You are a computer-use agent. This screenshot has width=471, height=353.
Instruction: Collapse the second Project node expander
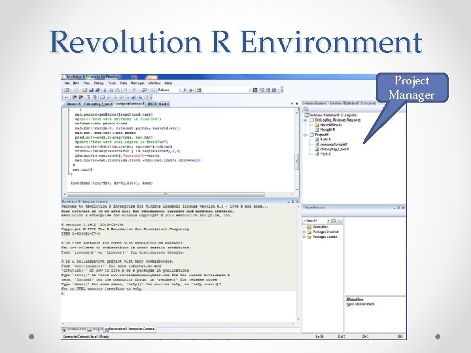click(x=305, y=135)
